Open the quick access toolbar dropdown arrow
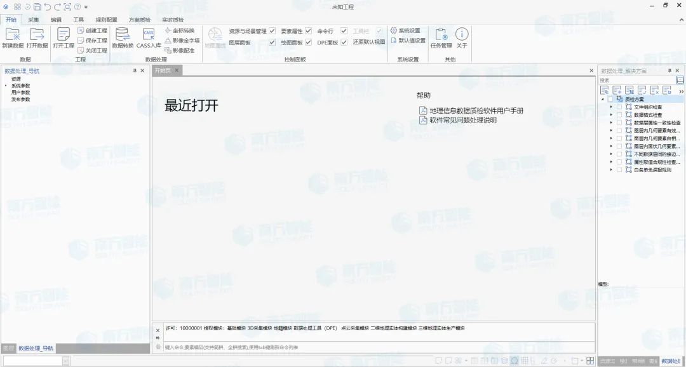The height and width of the screenshot is (367, 686). [x=86, y=7]
